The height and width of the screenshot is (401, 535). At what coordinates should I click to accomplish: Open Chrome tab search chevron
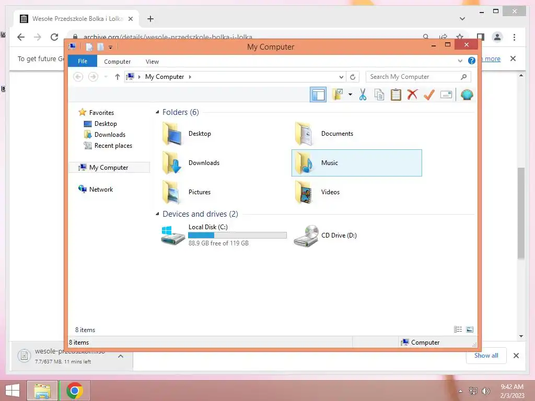point(462,19)
